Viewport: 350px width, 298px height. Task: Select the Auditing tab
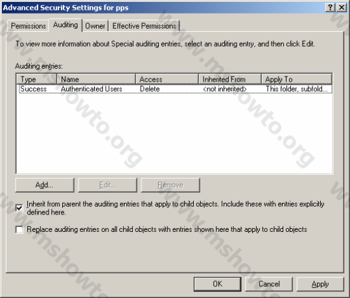coord(65,25)
